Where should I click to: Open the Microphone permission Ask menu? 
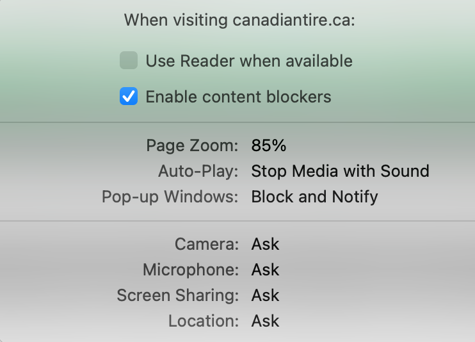pos(265,270)
